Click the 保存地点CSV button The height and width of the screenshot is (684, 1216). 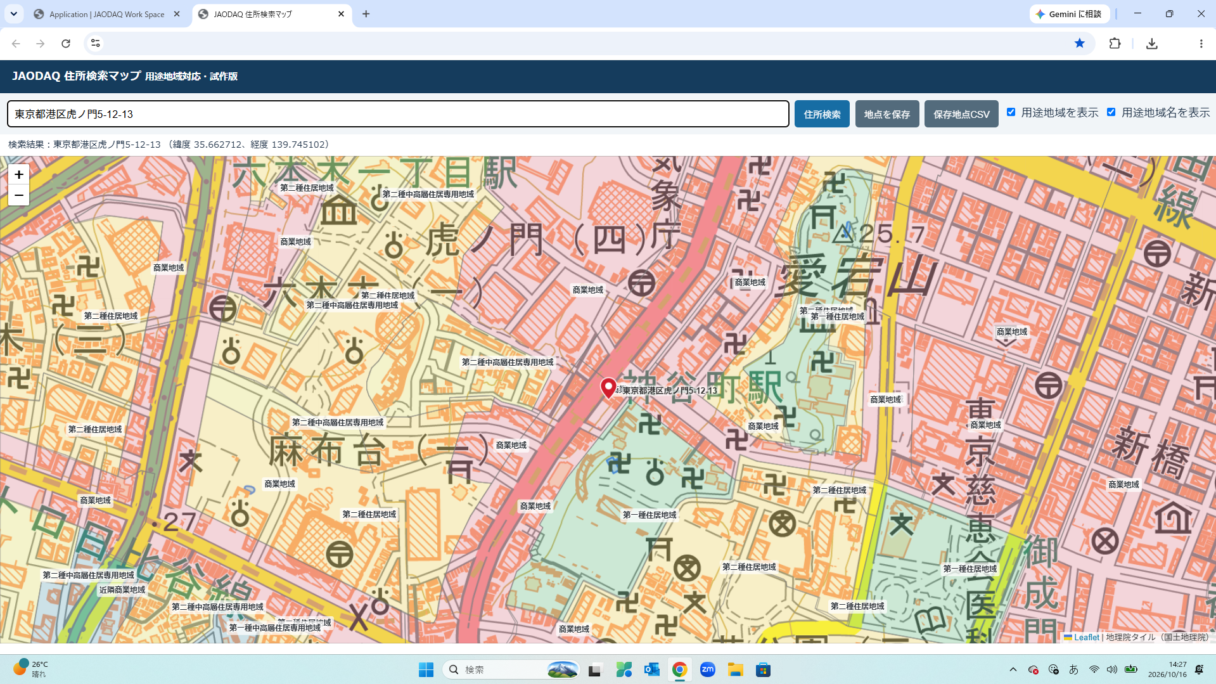(x=961, y=114)
